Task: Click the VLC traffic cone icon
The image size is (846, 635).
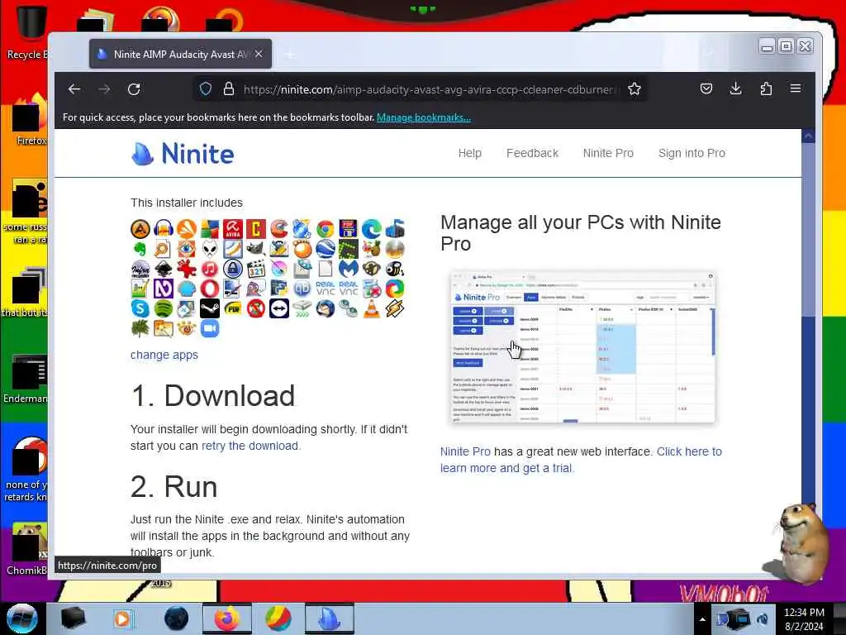Action: (x=372, y=308)
